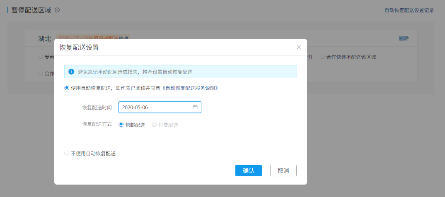Click the 恢复配送设置 dialog title
The image size is (445, 197).
click(79, 47)
